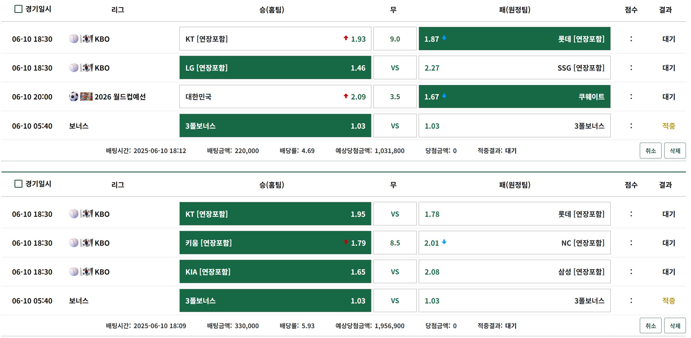Click the blue down arrow beside the 2.01 odds
Viewport: 691px width, 338px height.
click(x=444, y=242)
